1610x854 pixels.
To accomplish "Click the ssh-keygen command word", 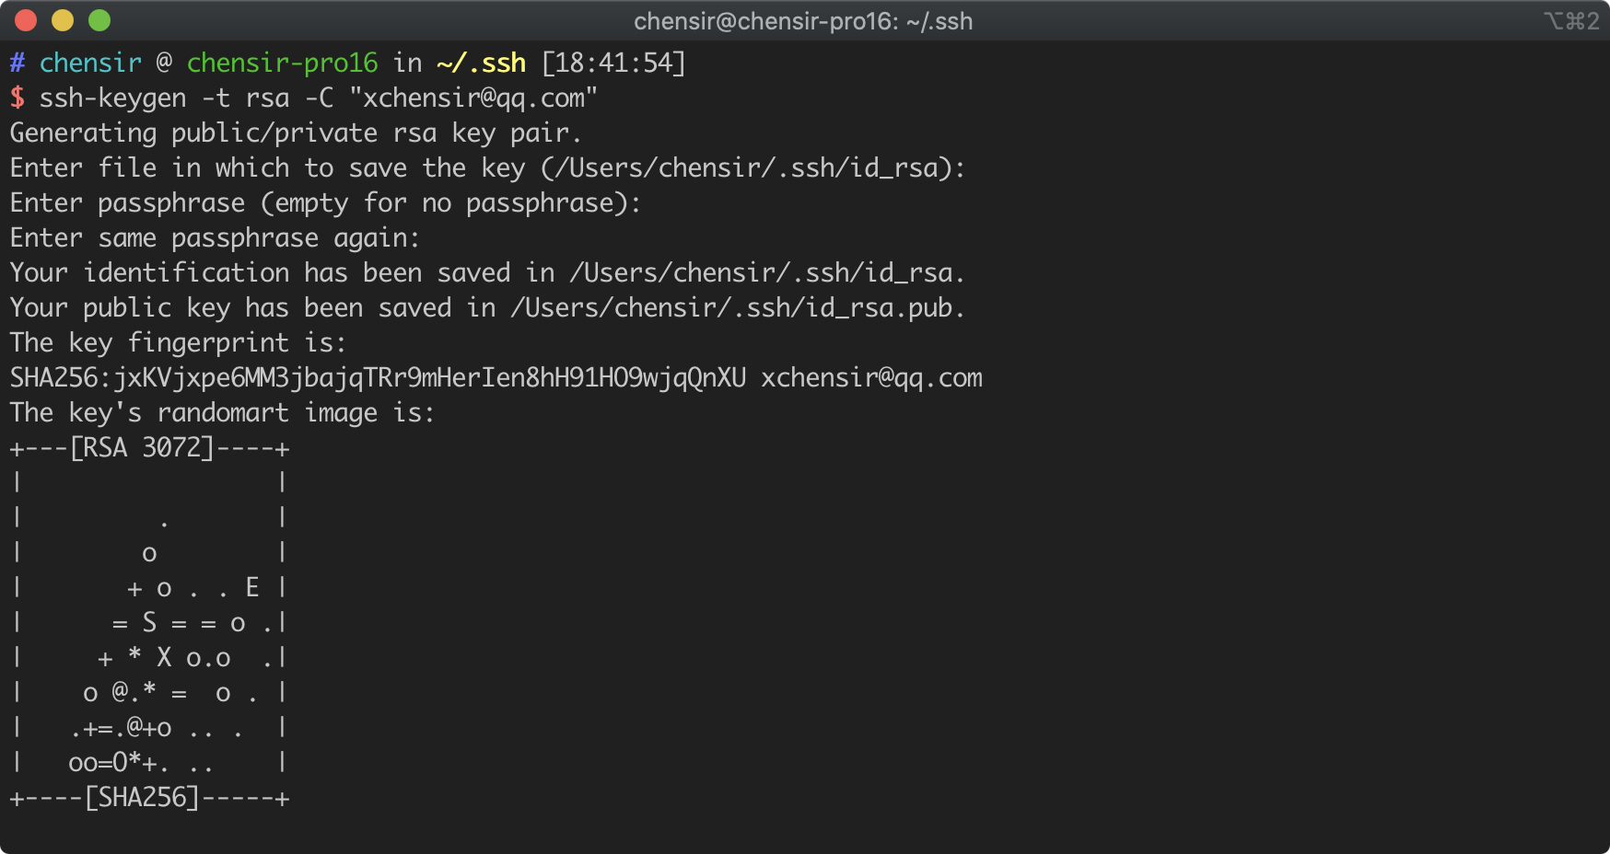I will pos(112,98).
